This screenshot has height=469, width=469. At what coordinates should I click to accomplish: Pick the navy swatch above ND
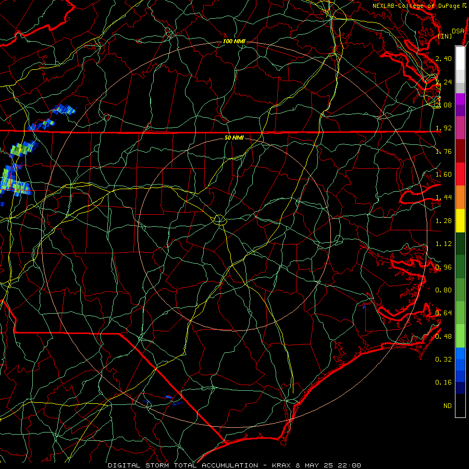pyautogui.click(x=460, y=388)
